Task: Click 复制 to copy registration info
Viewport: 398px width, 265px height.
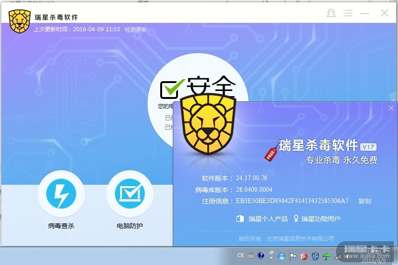Action: click(365, 201)
